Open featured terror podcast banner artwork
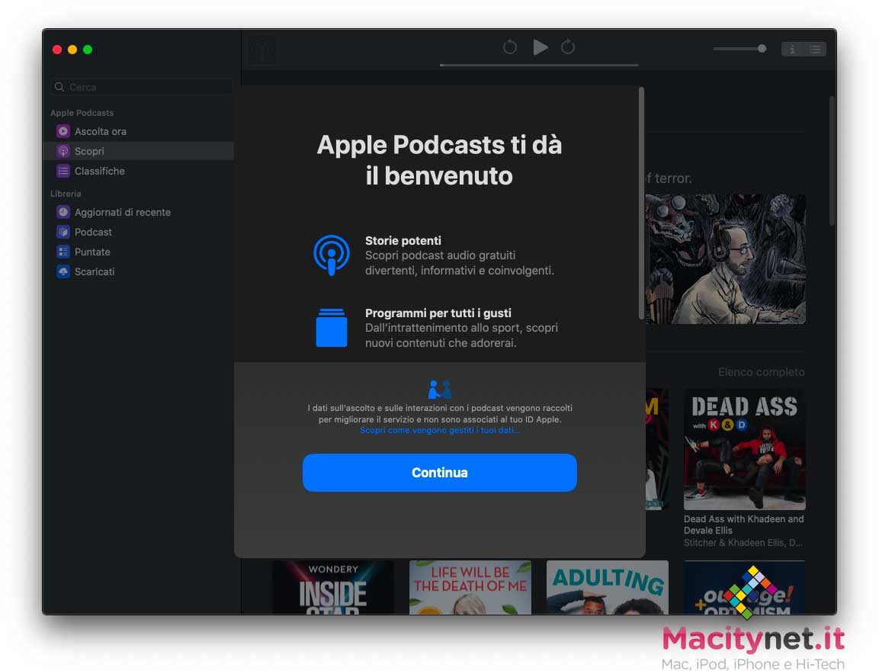The height and width of the screenshot is (671, 879). click(726, 259)
